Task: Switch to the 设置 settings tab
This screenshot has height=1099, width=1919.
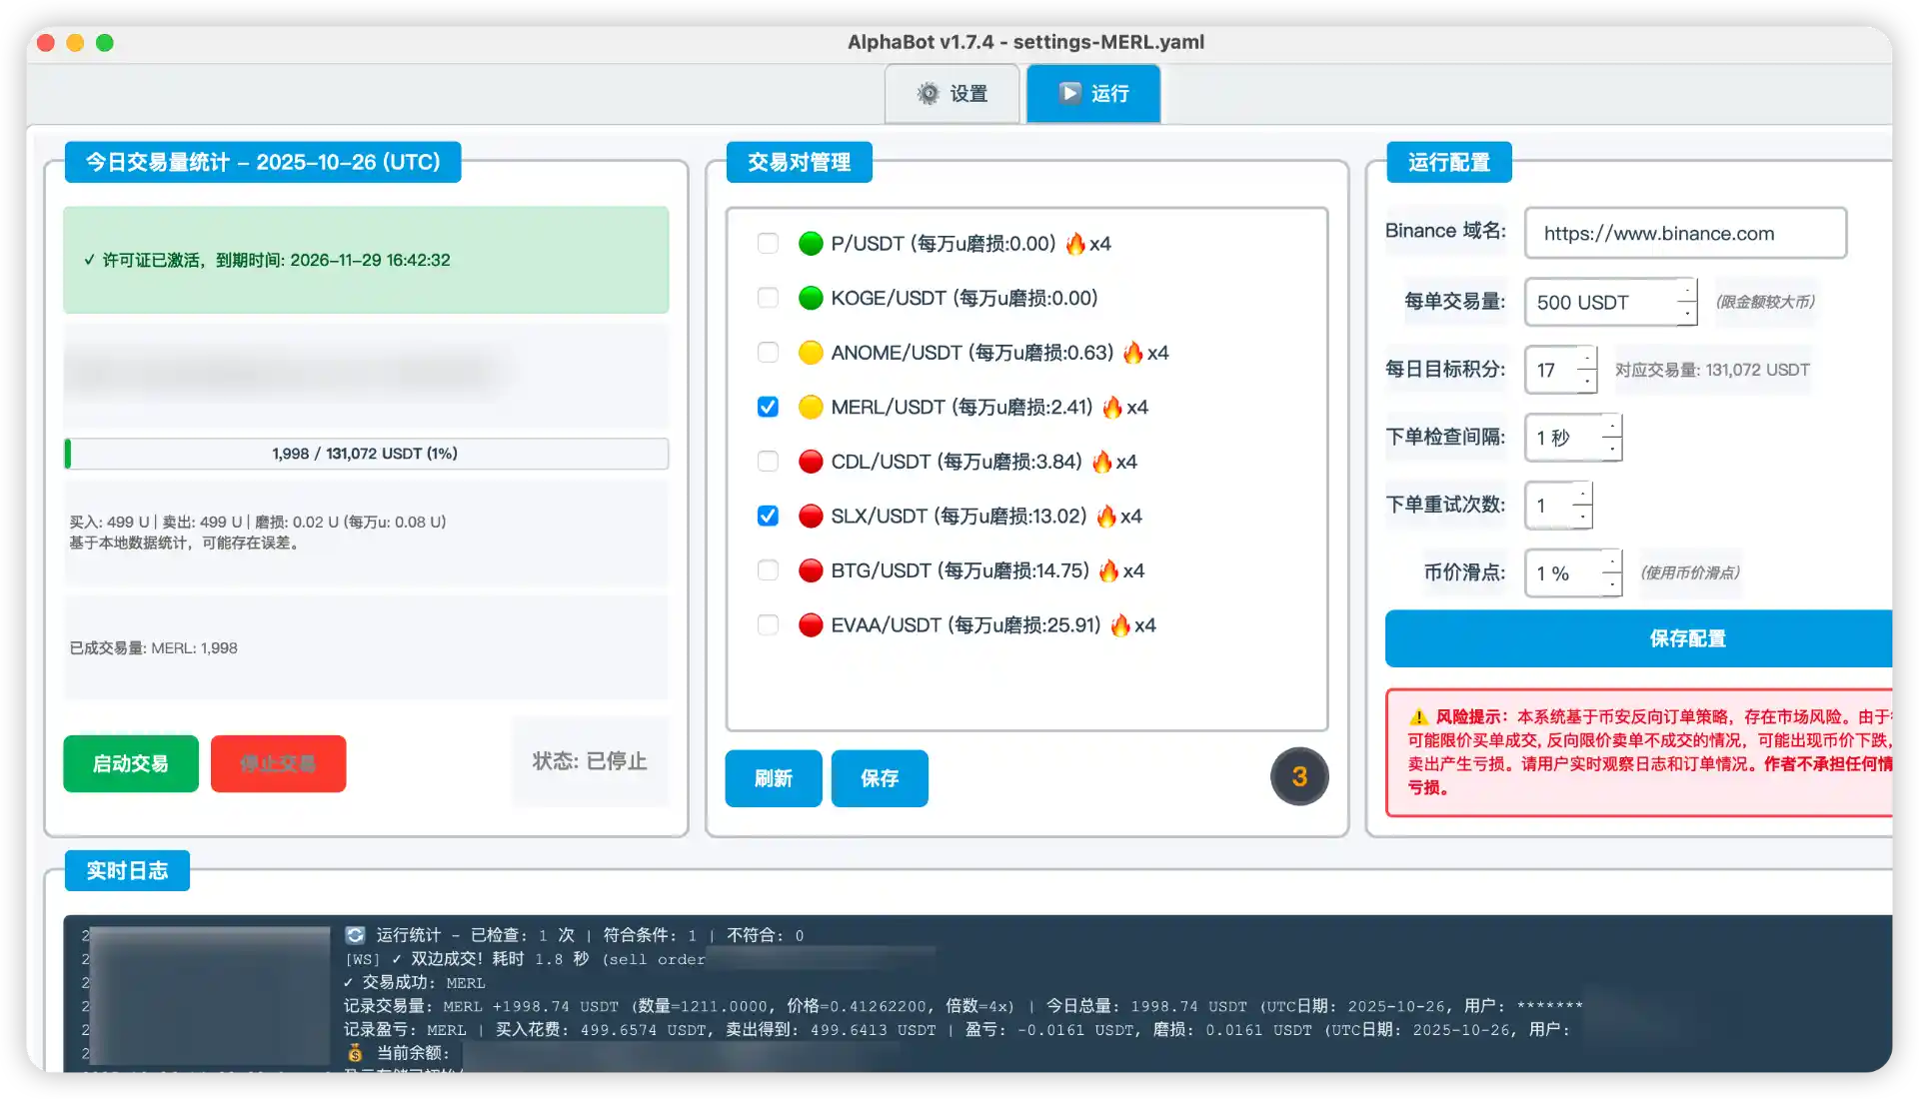Action: [x=952, y=94]
